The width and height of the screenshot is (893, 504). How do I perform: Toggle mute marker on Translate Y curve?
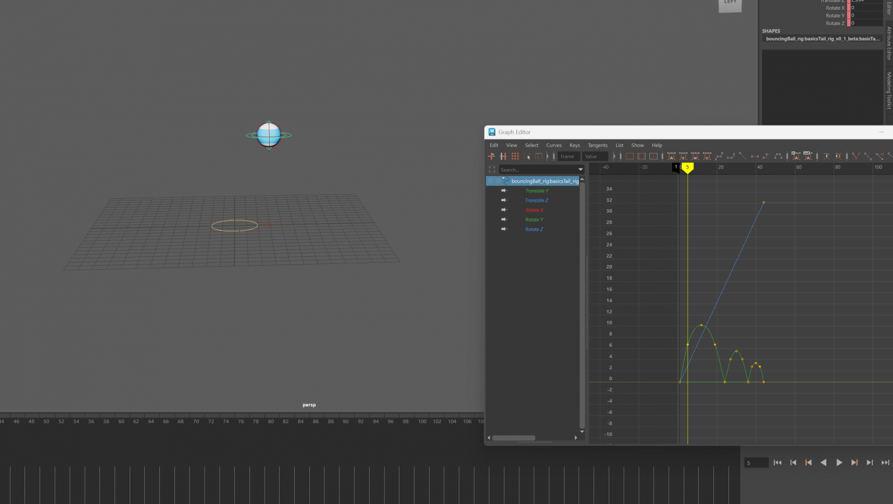click(x=504, y=191)
